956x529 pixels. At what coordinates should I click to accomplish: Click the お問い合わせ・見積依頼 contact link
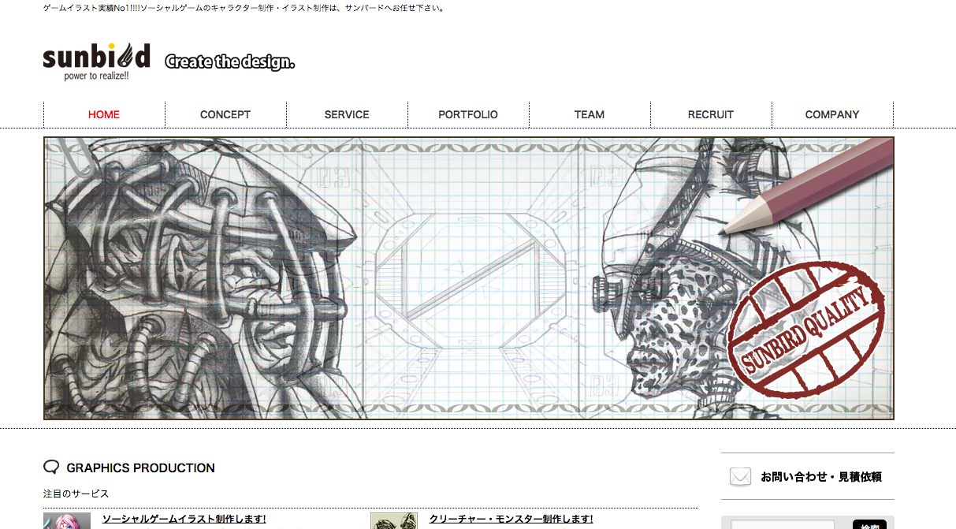coord(820,477)
